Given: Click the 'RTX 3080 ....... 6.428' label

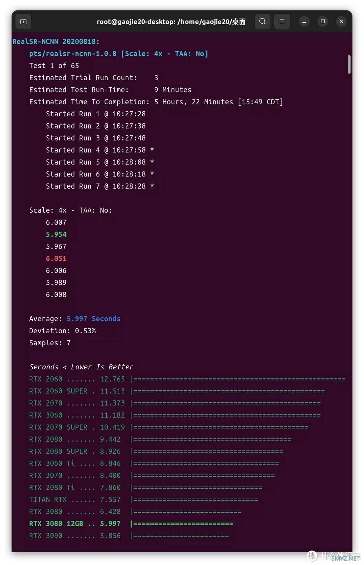Looking at the screenshot, I should [x=75, y=512].
